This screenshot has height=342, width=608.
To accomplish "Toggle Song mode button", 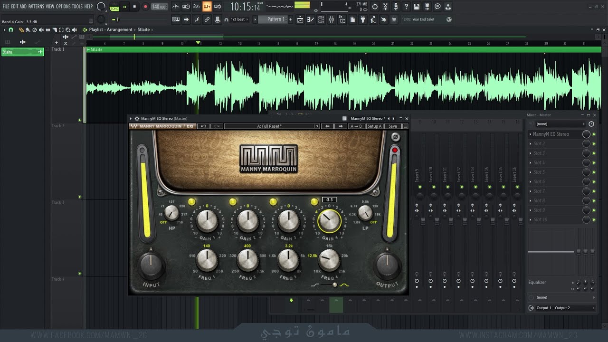I will click(114, 9).
